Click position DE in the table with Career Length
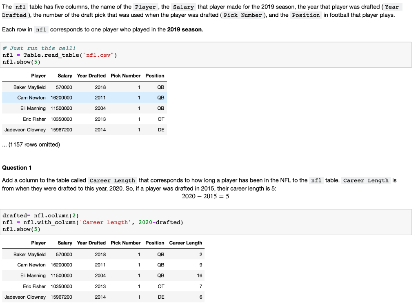The height and width of the screenshot is (304, 418). click(161, 297)
